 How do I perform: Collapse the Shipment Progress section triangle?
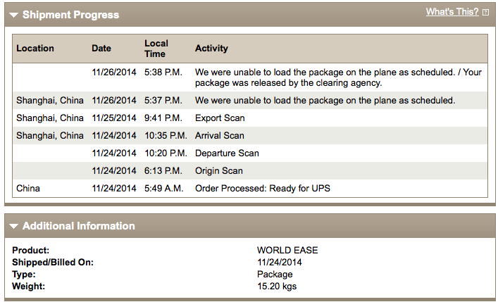[x=14, y=15]
